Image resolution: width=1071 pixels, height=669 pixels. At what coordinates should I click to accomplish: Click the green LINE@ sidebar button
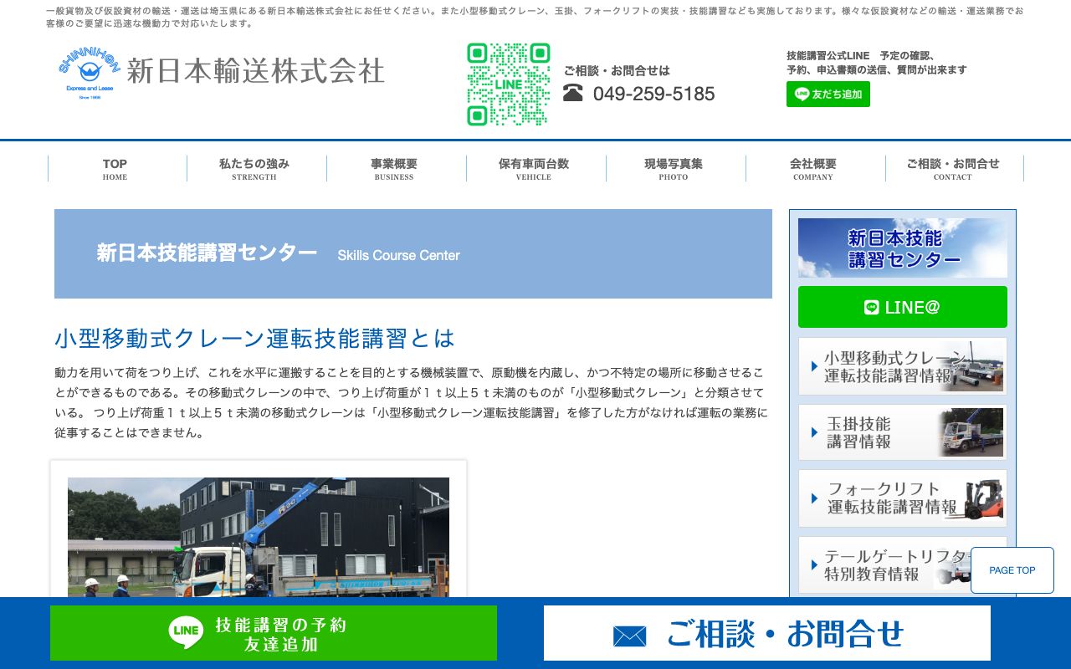903,307
